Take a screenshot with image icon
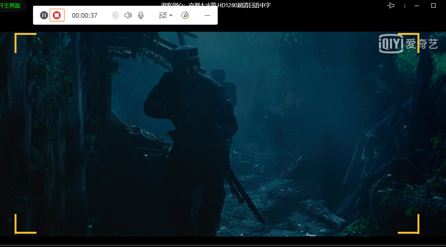Screen dimensions: 446x247 click(163, 15)
